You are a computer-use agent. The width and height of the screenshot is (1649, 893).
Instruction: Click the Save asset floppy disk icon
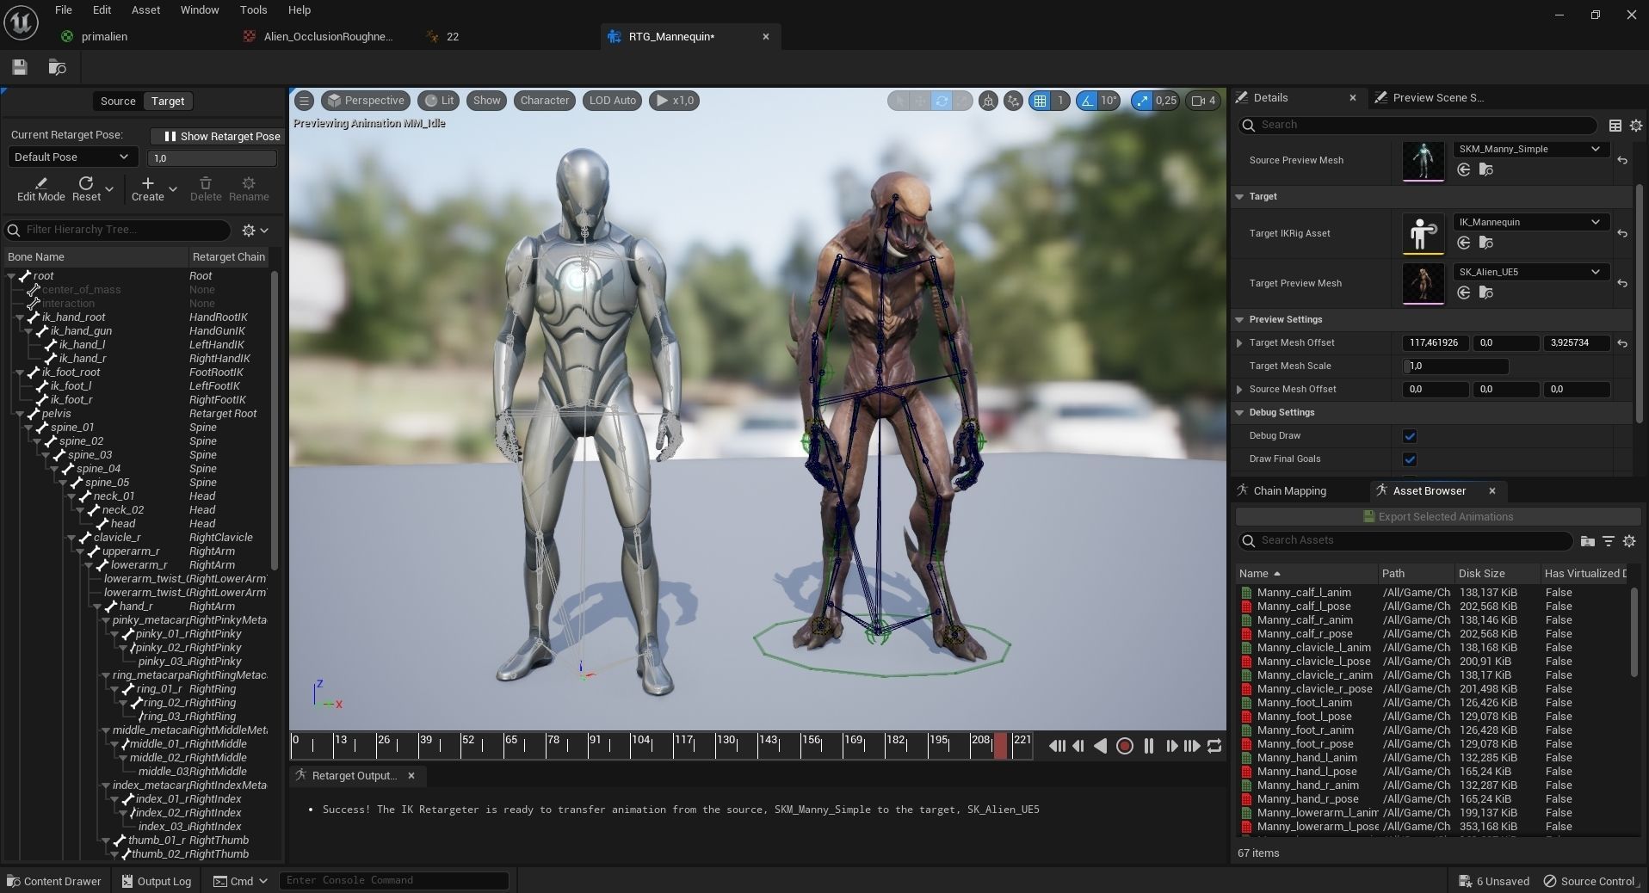coord(20,67)
